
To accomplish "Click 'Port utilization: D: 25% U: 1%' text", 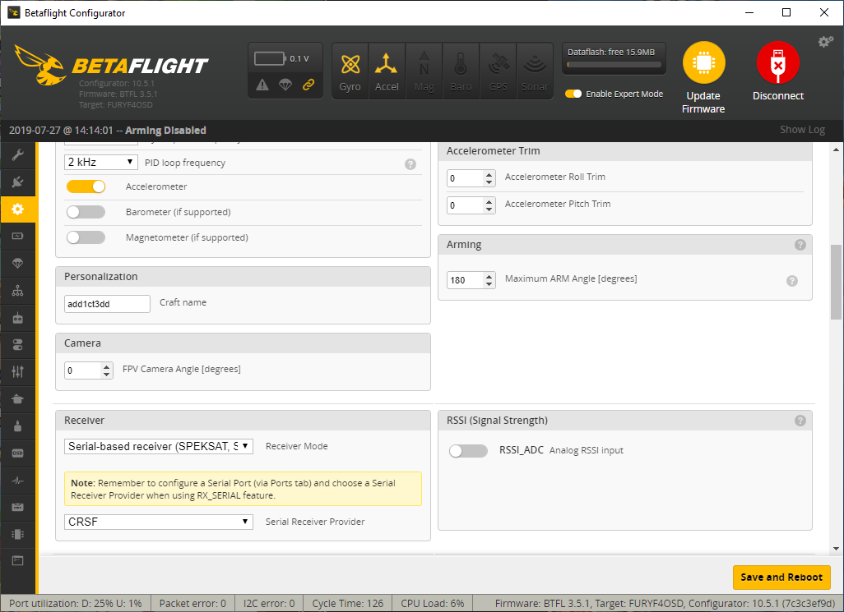I will coord(76,604).
